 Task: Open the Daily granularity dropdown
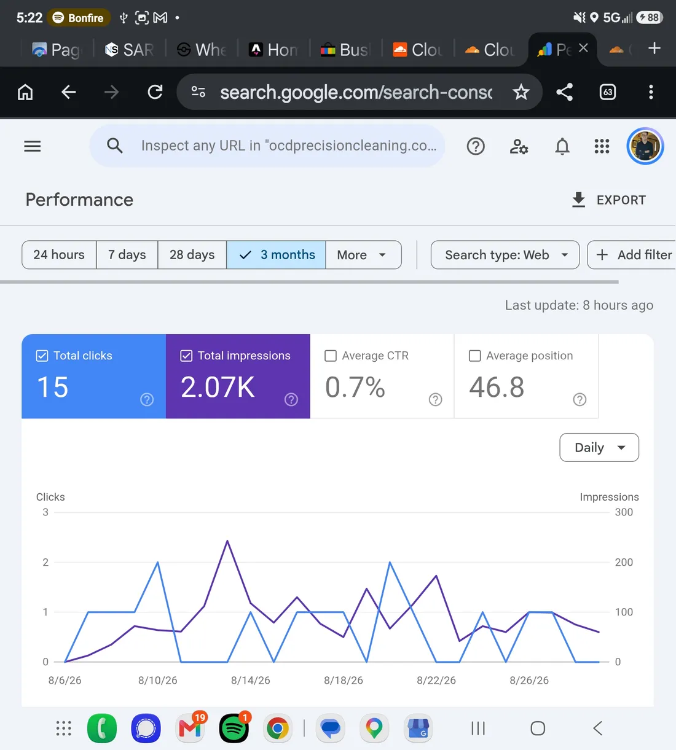pyautogui.click(x=599, y=448)
